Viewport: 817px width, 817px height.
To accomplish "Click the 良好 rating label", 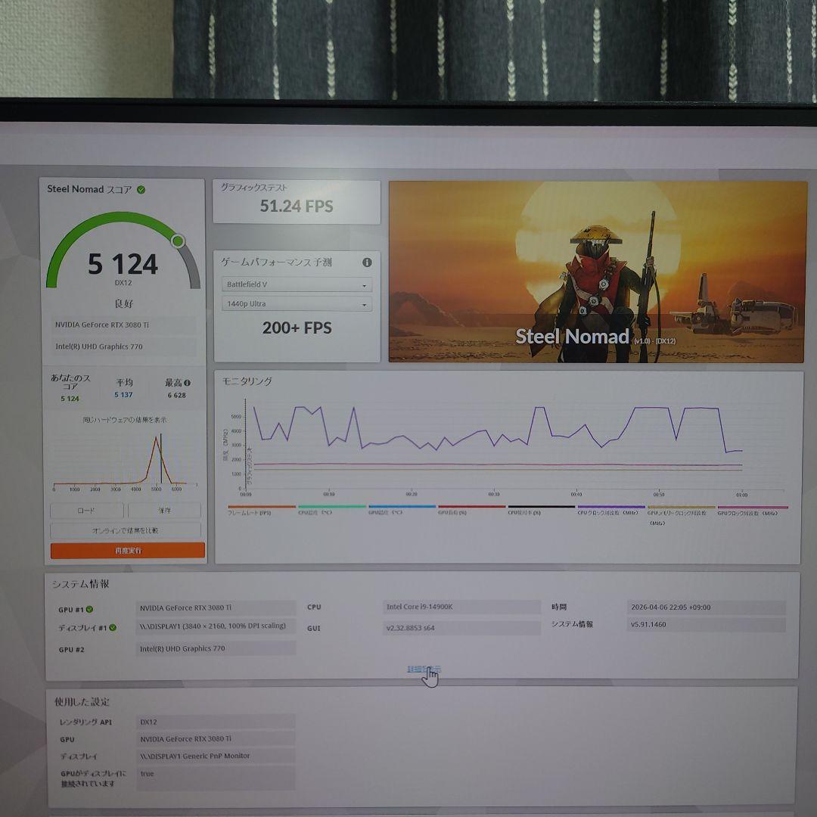I will pyautogui.click(x=124, y=304).
